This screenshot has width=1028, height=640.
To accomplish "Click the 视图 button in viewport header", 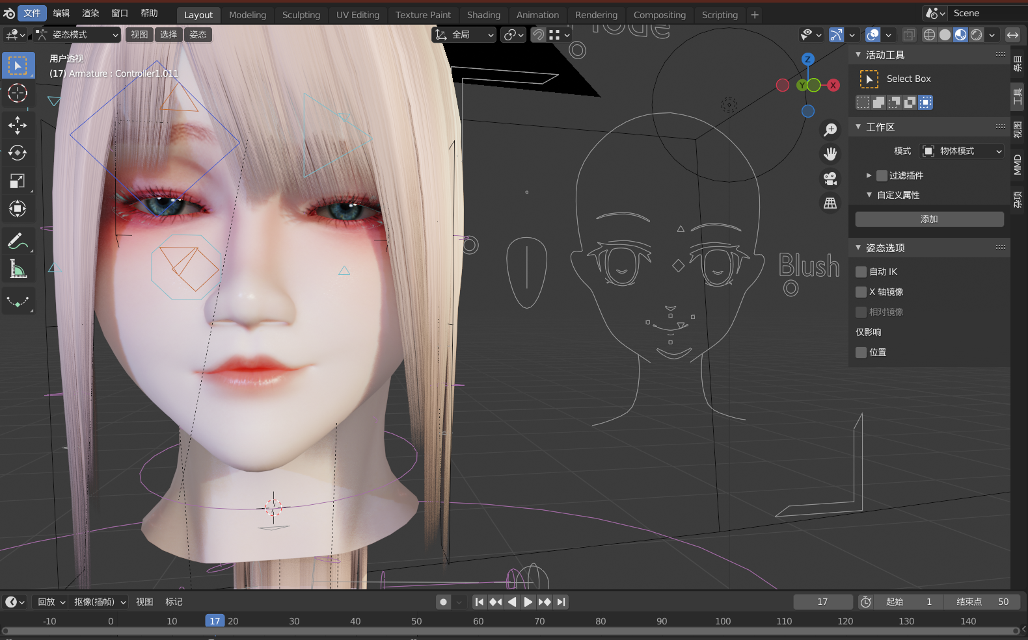I will point(139,34).
